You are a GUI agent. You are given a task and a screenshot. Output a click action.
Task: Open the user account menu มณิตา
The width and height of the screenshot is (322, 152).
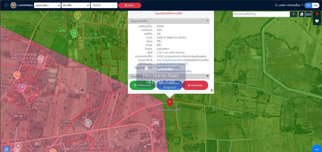(x=289, y=5)
